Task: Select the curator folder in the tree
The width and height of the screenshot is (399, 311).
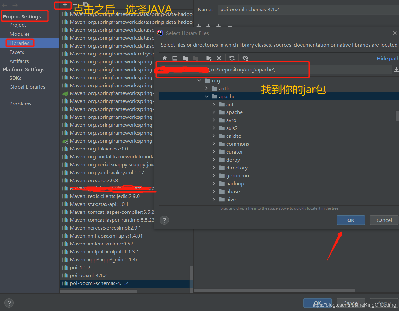Action: (235, 152)
